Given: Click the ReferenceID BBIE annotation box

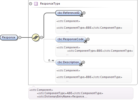Looking at the screenshot, I should (94, 26).
